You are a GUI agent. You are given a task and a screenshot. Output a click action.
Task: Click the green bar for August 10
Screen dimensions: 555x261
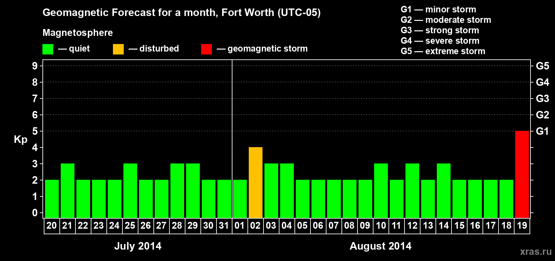click(381, 191)
